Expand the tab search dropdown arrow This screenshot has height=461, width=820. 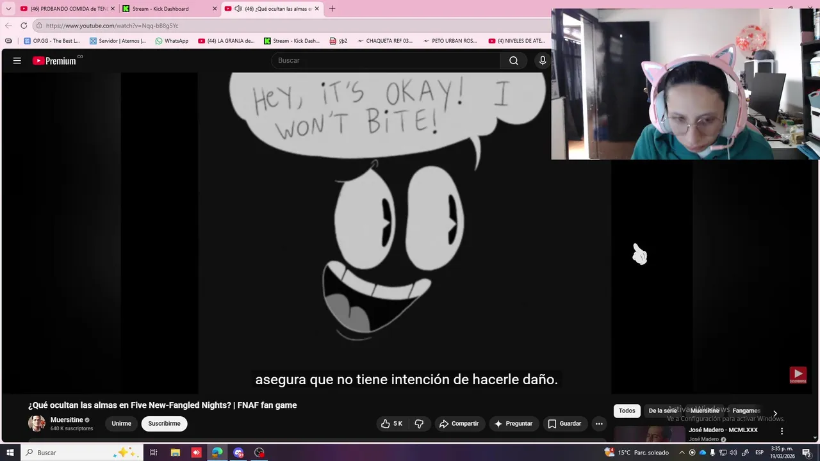[8, 9]
